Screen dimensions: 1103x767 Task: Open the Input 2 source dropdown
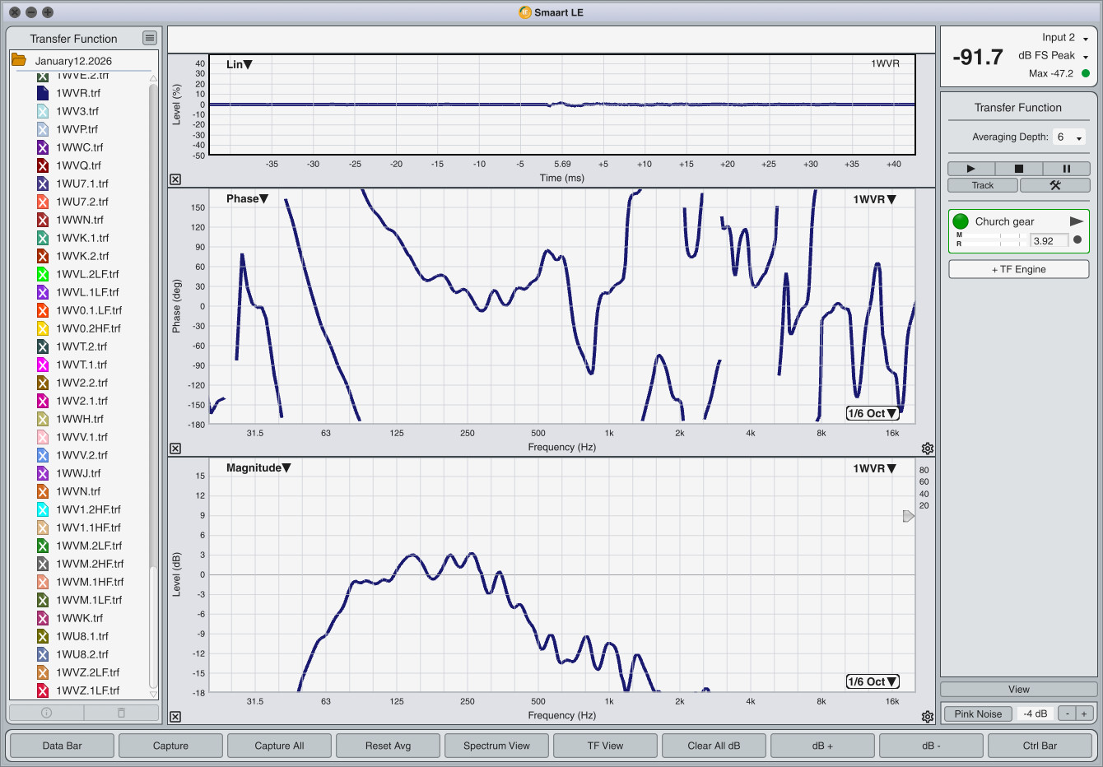(x=1065, y=38)
